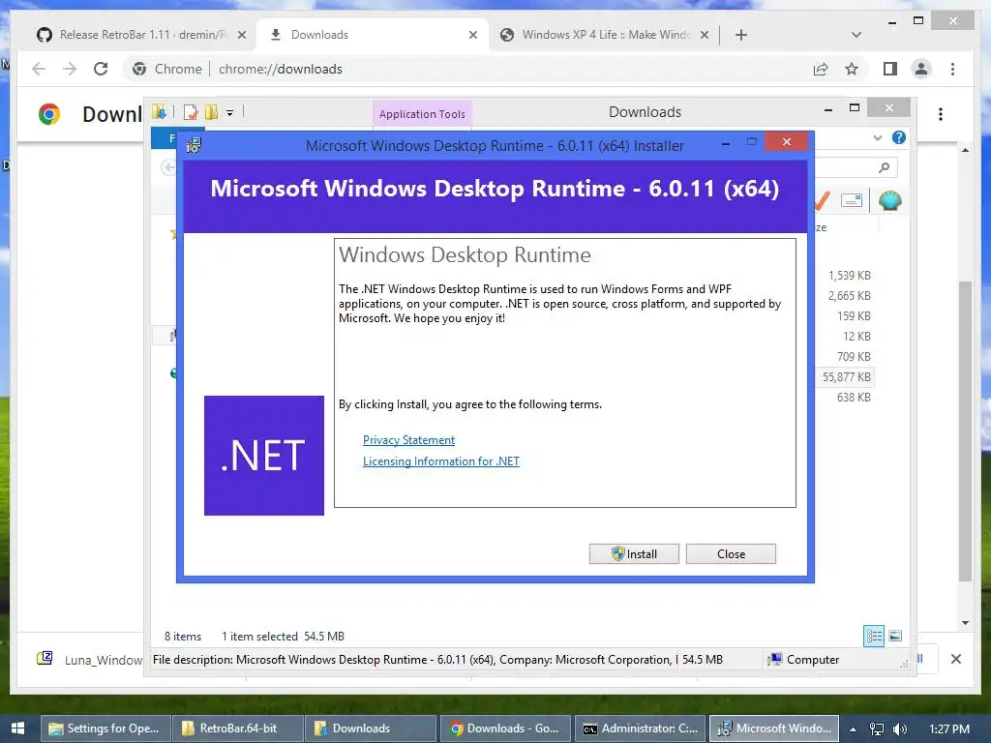
Task: Select the 638 KB file size cell
Action: coord(854,398)
